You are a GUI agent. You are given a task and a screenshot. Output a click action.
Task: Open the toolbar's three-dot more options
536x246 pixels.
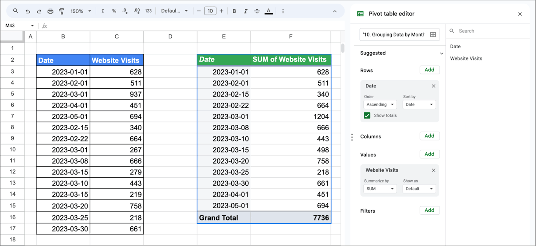pyautogui.click(x=283, y=11)
